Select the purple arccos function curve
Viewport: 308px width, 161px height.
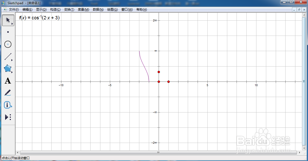tap(144, 67)
